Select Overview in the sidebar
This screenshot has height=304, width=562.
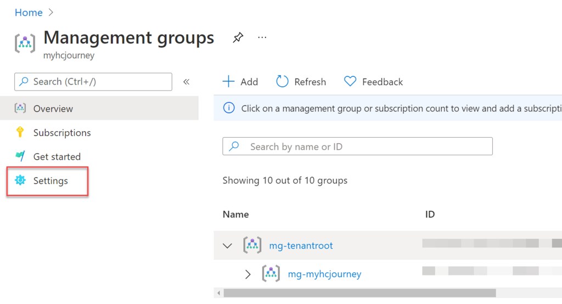coord(53,109)
